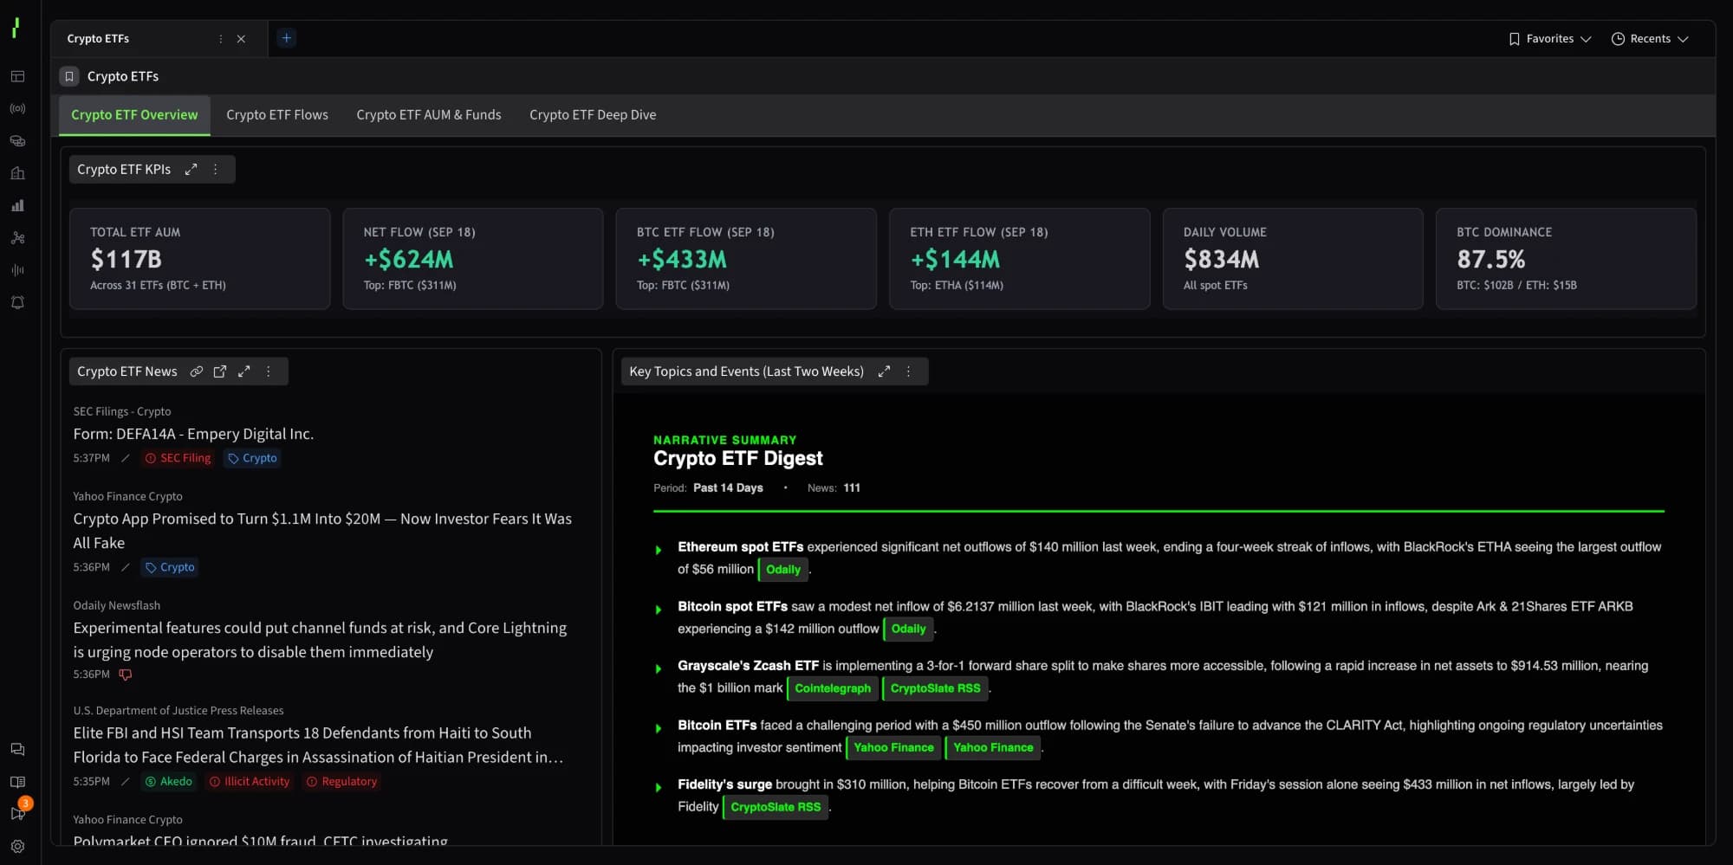The width and height of the screenshot is (1733, 865).
Task: Click the Akedo tag on FBI news
Action: [x=169, y=782]
